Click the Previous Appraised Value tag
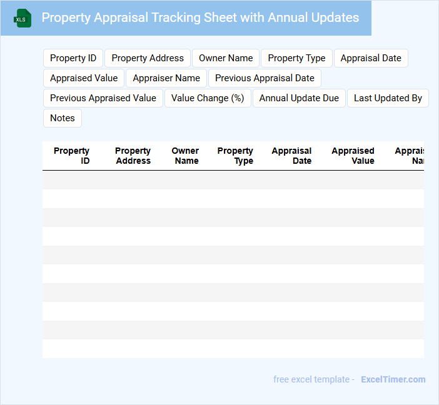The width and height of the screenshot is (439, 405). tap(103, 98)
